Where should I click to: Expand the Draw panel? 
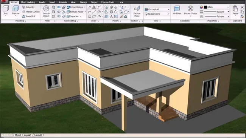tap(95, 21)
